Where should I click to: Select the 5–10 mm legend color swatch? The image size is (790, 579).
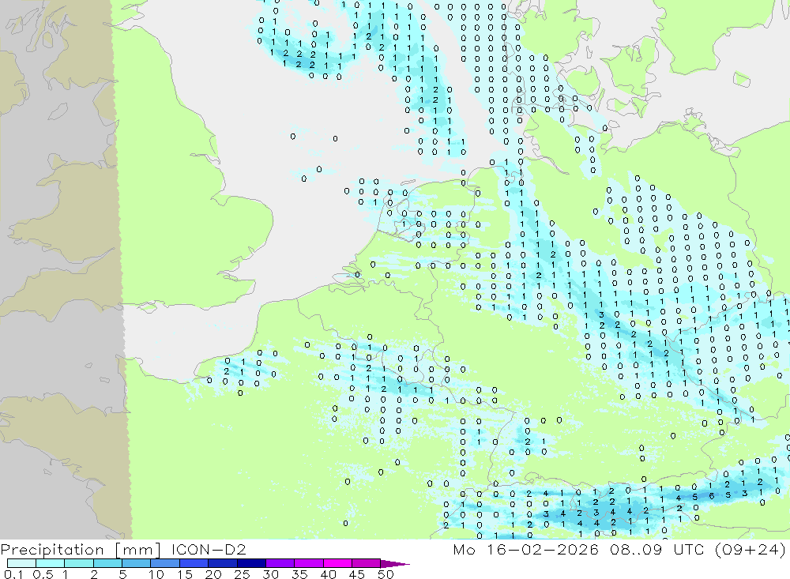[x=136, y=563]
